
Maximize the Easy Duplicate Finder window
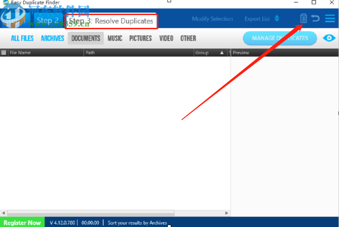[314, 2]
